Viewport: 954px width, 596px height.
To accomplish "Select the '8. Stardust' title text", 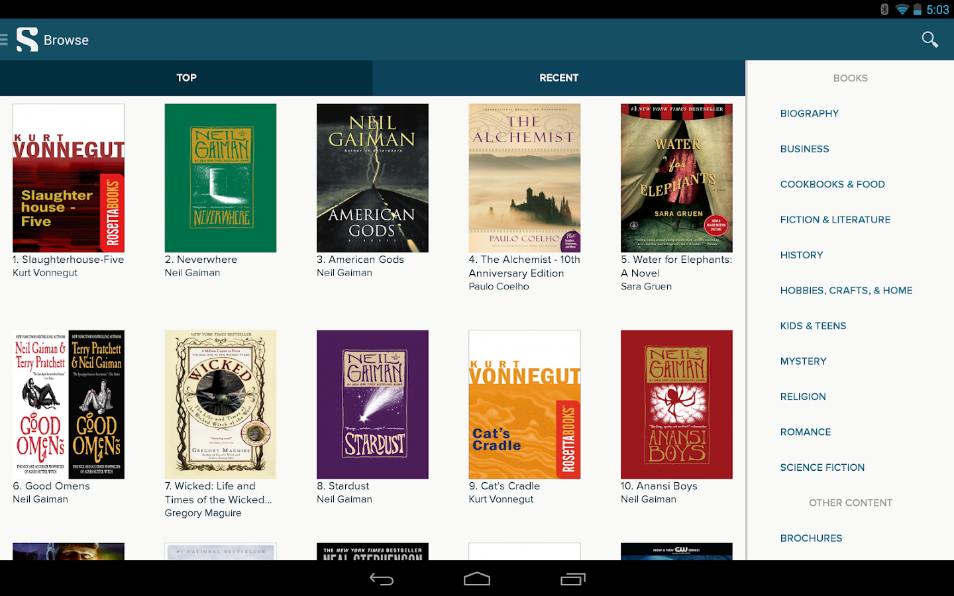I will (343, 486).
